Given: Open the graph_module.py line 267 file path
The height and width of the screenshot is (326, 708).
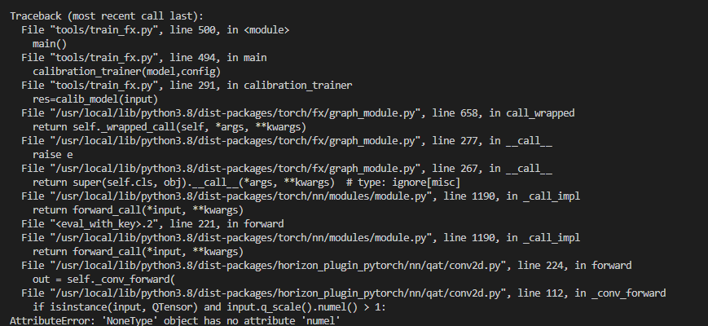Looking at the screenshot, I should pyautogui.click(x=235, y=169).
